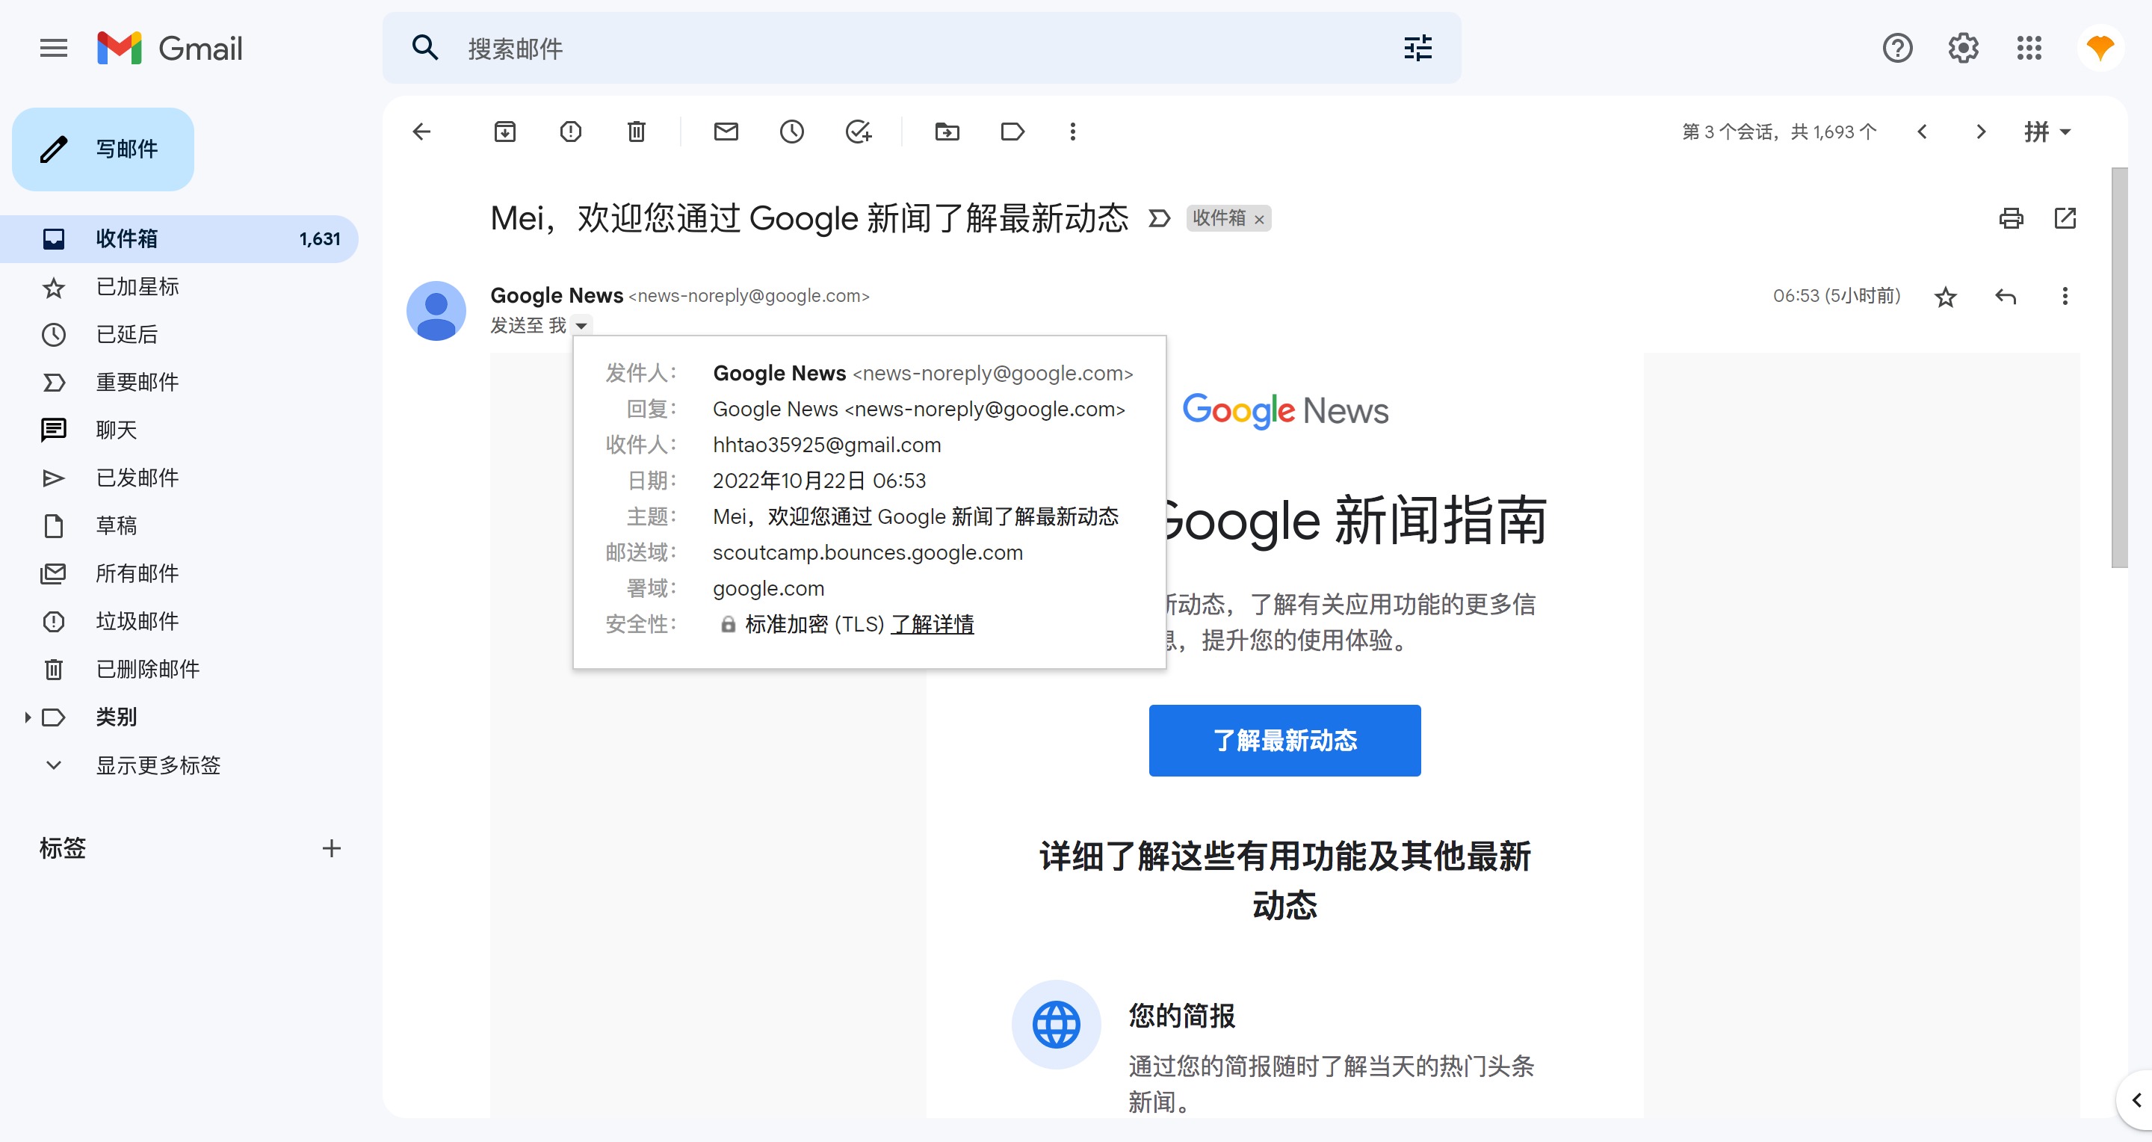Go to newer conversation arrow
Screen dimensions: 2152x1142
(x=1921, y=131)
